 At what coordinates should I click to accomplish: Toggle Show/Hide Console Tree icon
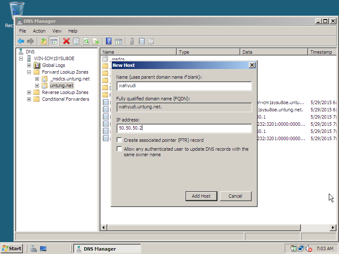pos(53,41)
